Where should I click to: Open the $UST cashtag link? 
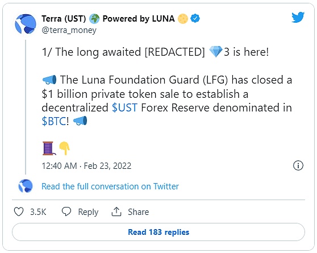pyautogui.click(x=124, y=107)
